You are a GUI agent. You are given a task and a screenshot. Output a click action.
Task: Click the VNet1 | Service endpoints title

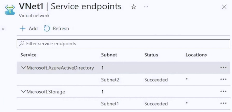tap(70, 7)
